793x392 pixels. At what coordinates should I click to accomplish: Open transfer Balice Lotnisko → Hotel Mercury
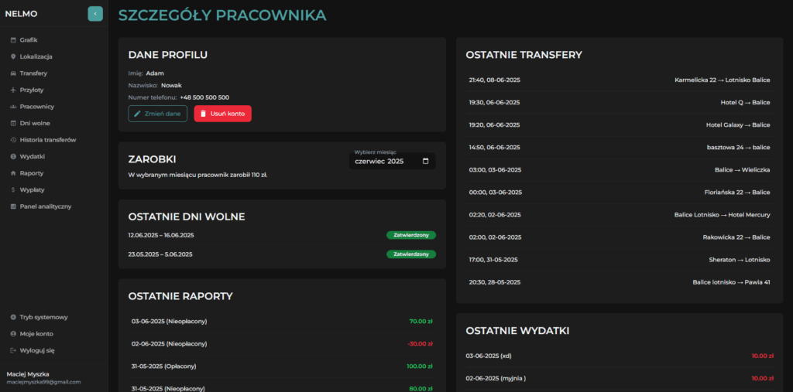click(620, 215)
